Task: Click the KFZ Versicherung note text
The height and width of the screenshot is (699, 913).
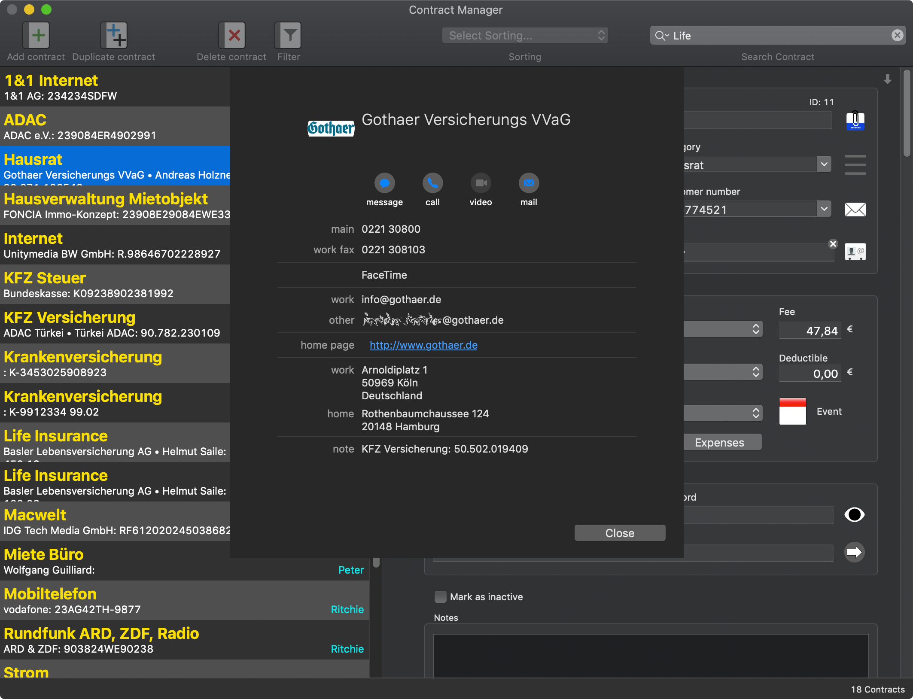Action: (x=444, y=449)
